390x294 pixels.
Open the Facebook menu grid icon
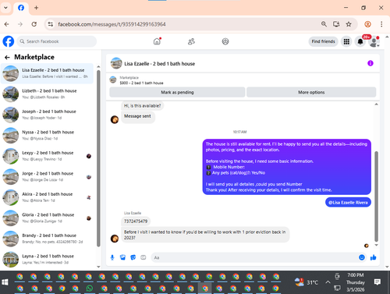point(346,41)
